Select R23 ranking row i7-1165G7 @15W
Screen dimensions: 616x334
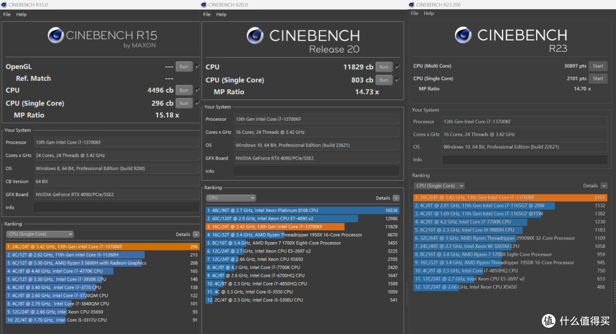coord(510,214)
